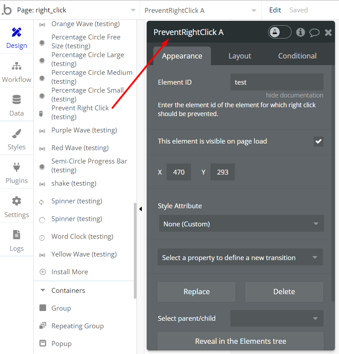Click the Y position field
This screenshot has height=354, width=339.
(222, 172)
